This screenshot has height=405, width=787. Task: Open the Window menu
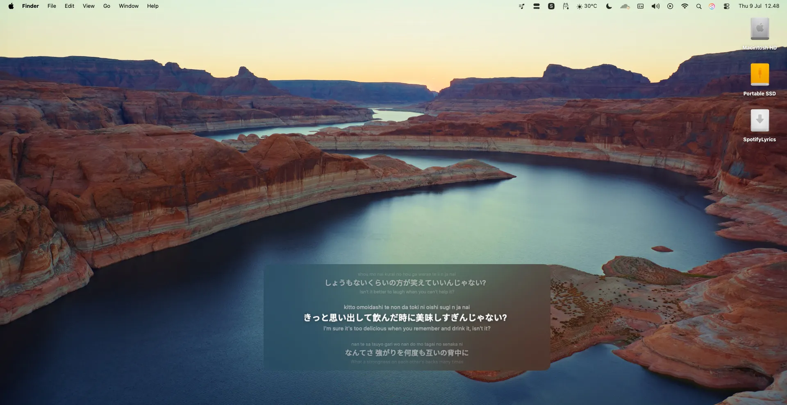[x=129, y=6]
